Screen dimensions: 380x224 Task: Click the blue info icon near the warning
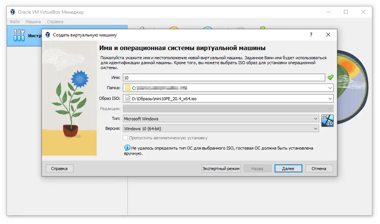coord(127,148)
